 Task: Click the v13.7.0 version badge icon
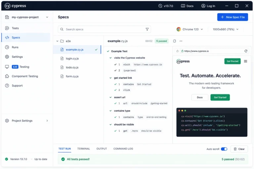[160, 6]
